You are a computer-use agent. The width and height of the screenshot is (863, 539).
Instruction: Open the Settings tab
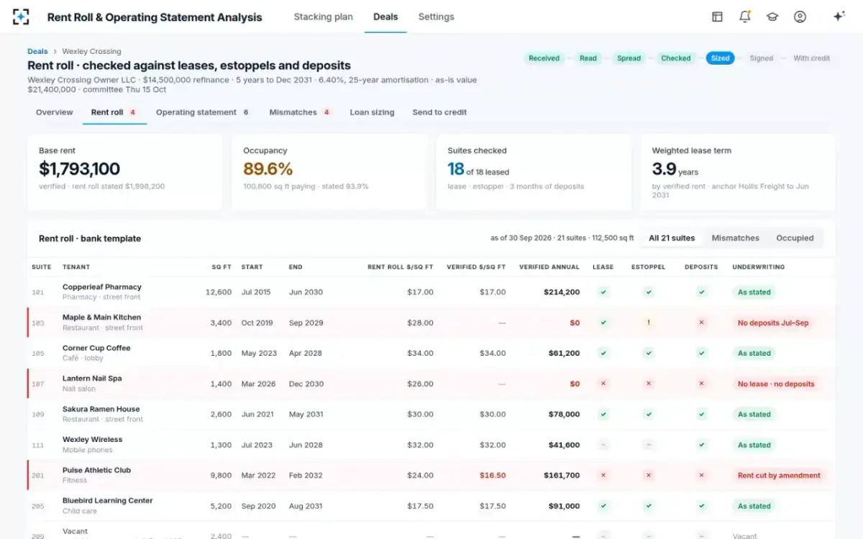(436, 17)
